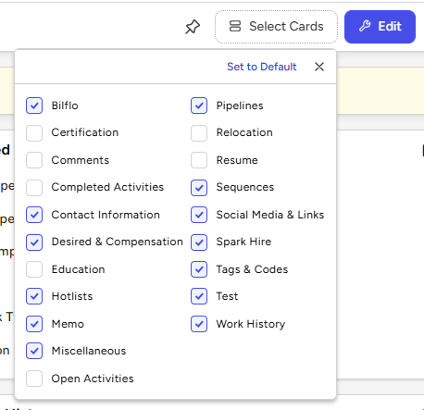The width and height of the screenshot is (424, 410).
Task: Close the card selection popup
Action: pos(319,67)
